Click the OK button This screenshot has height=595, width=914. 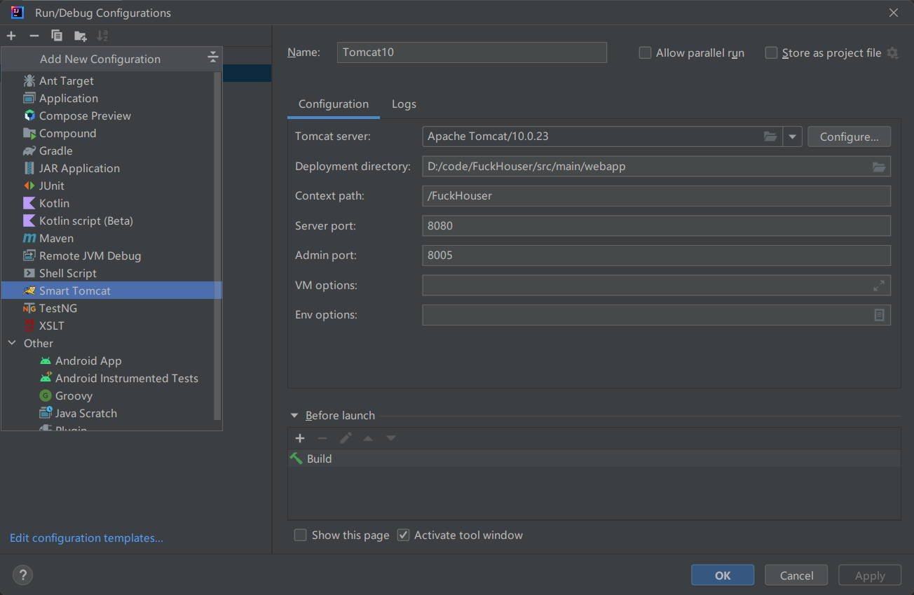[723, 575]
